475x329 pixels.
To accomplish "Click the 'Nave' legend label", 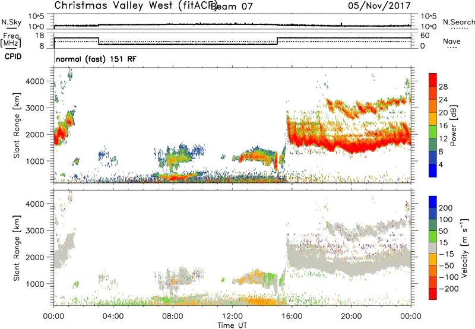I will click(x=452, y=41).
